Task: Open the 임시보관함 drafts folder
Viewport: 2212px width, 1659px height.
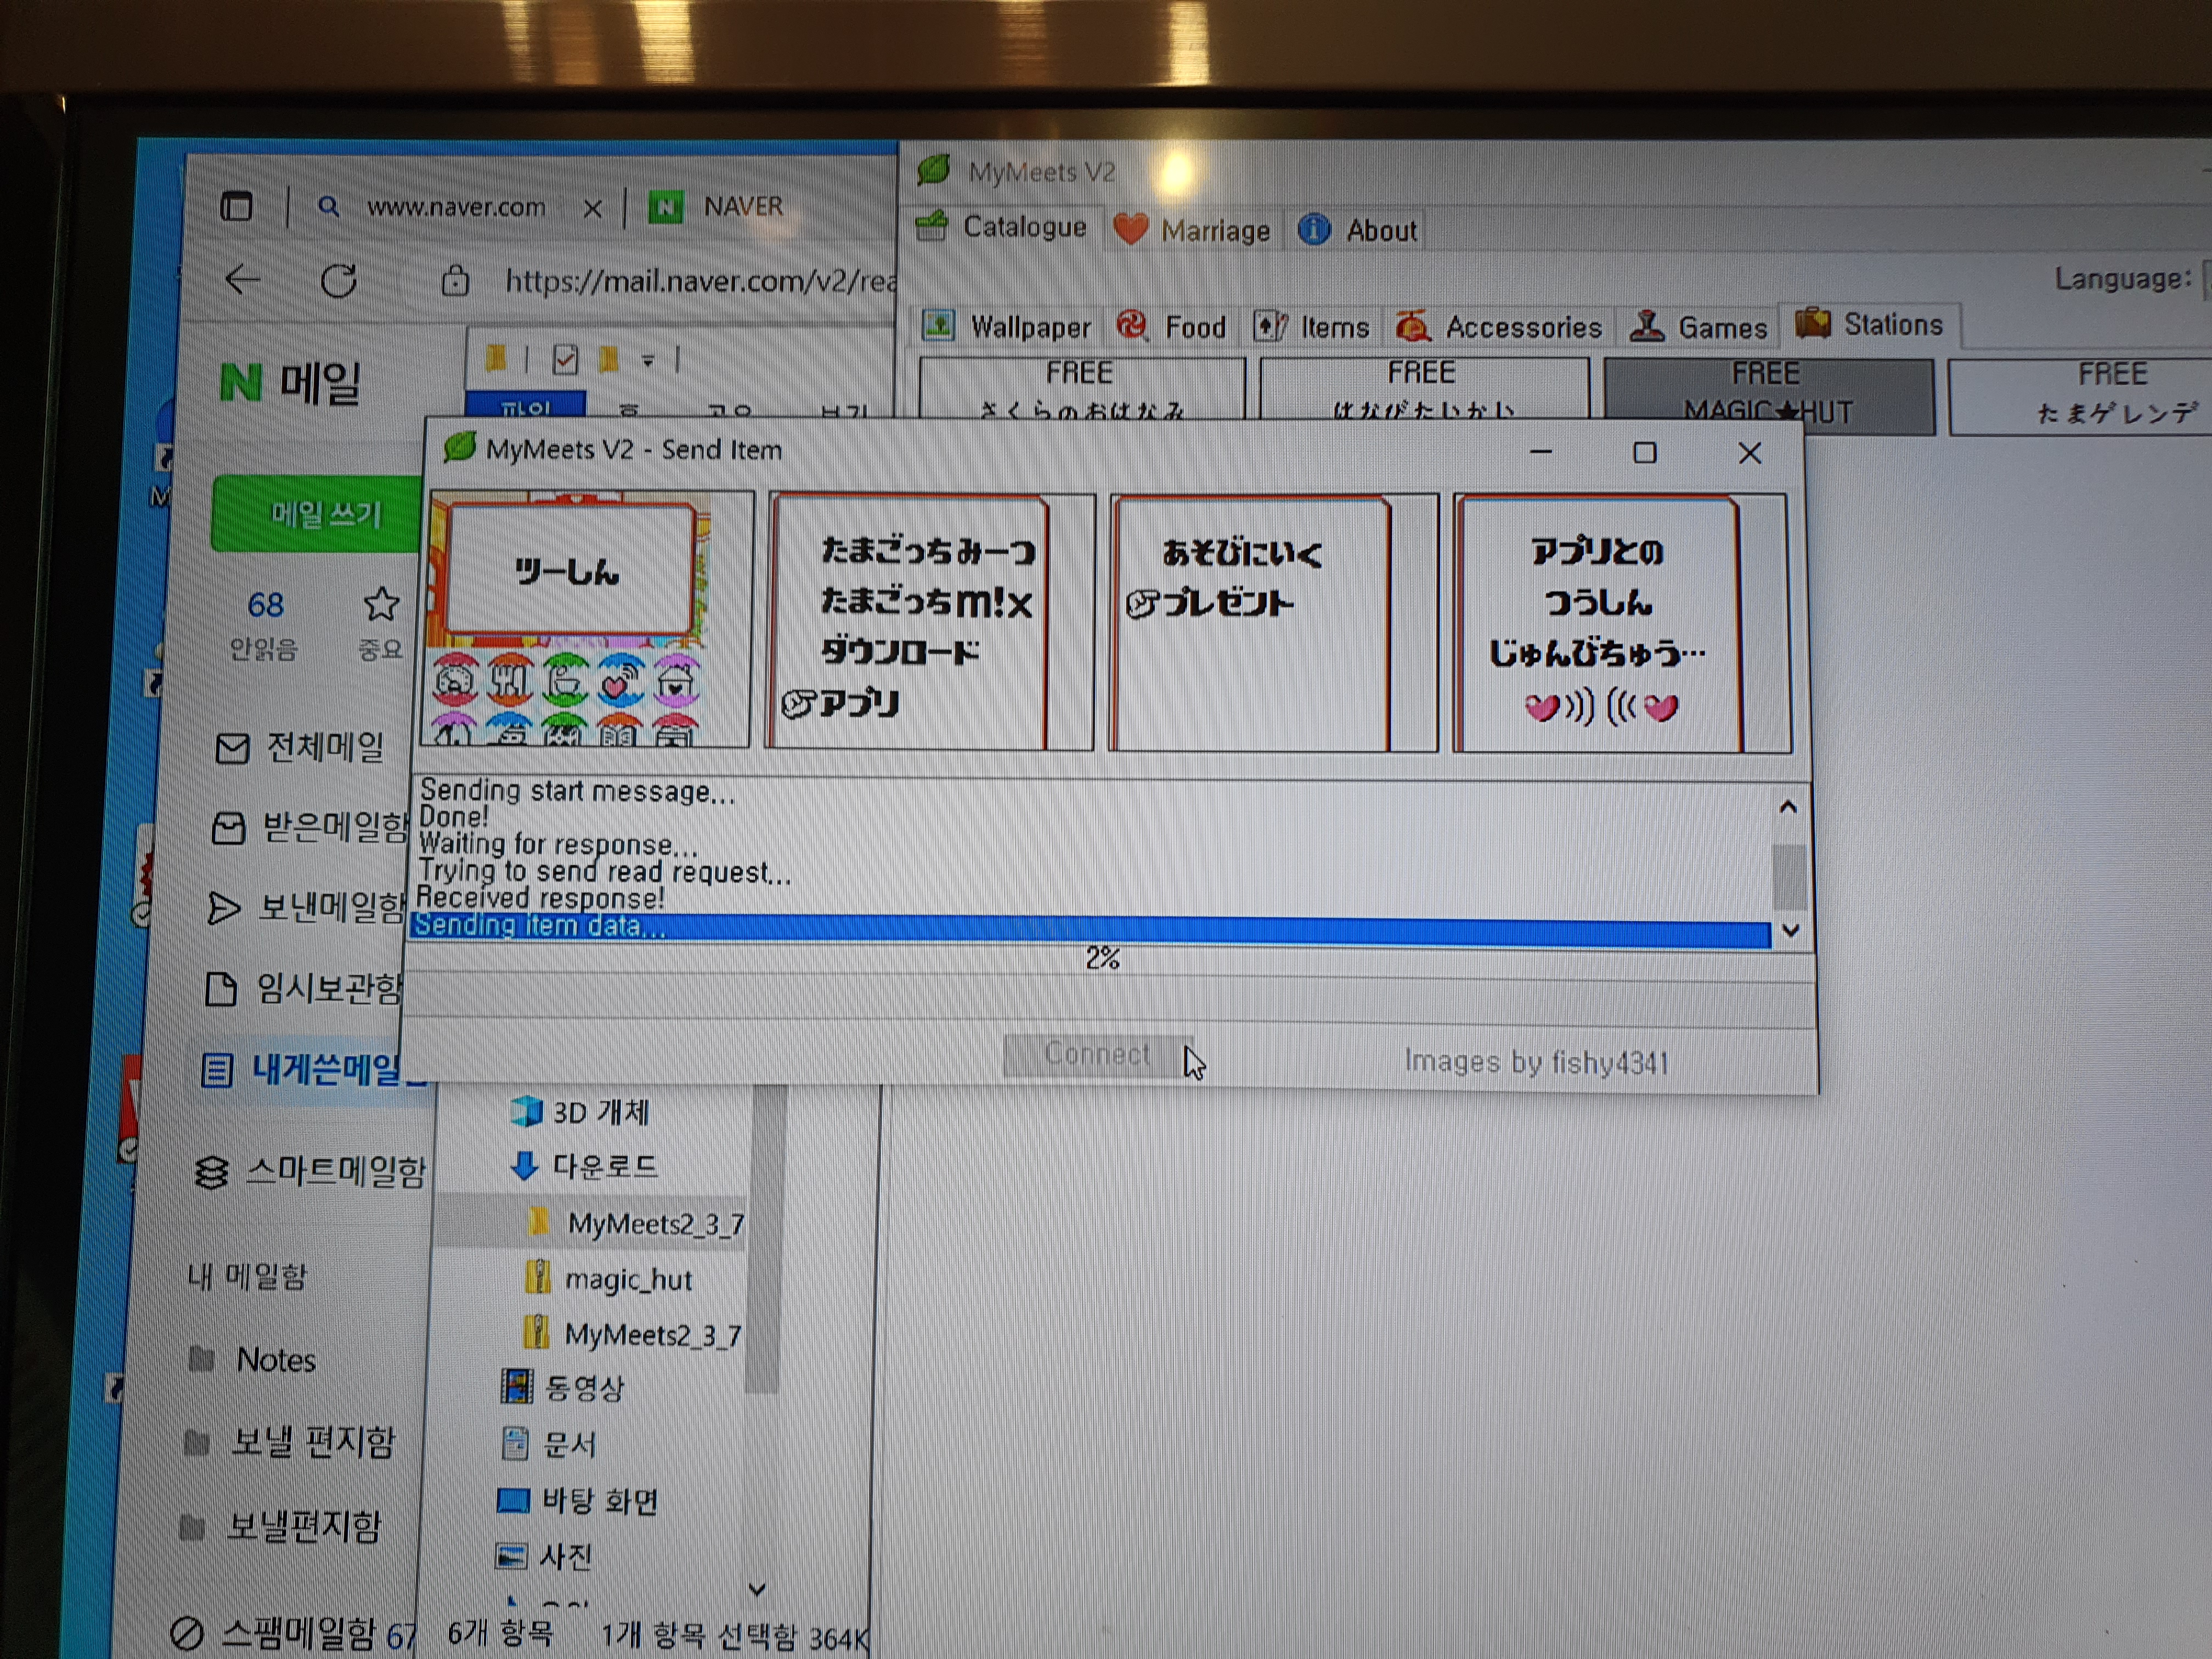Action: (303, 988)
